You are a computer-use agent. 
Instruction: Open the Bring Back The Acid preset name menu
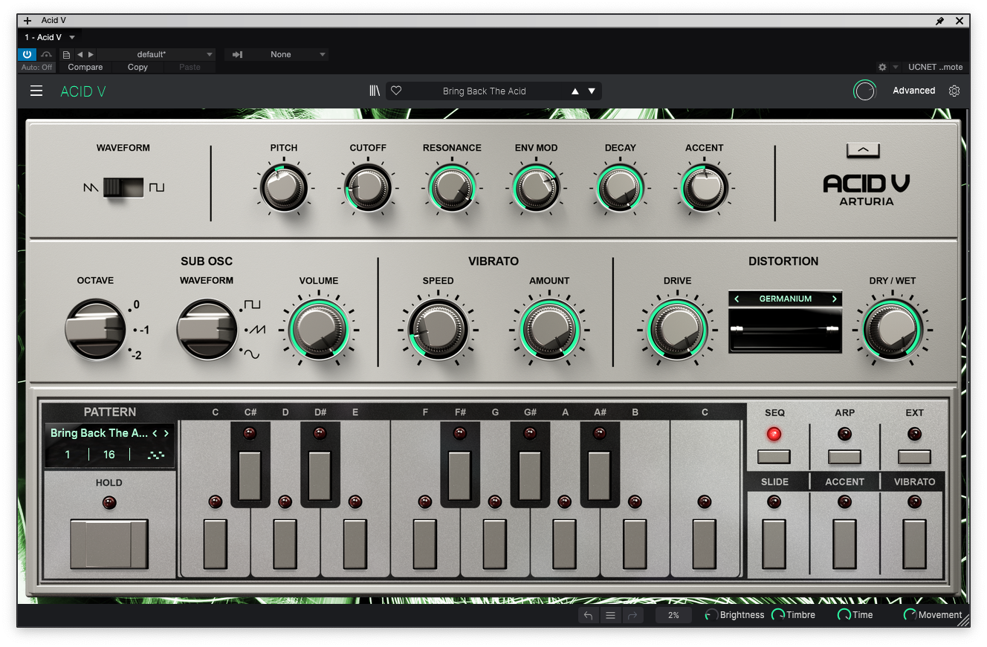tap(484, 91)
